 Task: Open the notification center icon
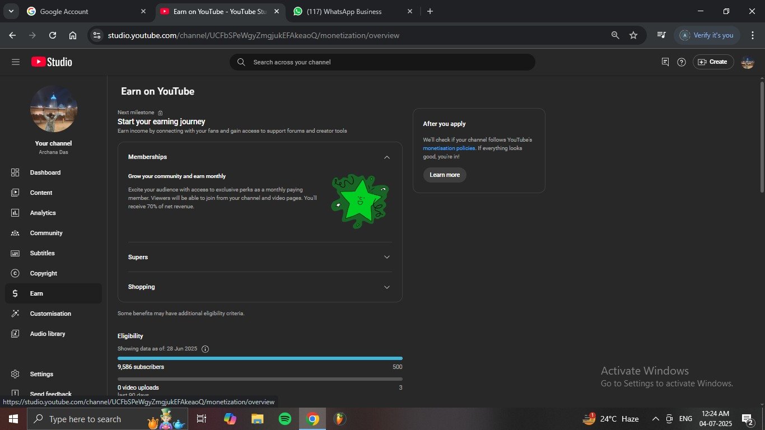tap(747, 419)
